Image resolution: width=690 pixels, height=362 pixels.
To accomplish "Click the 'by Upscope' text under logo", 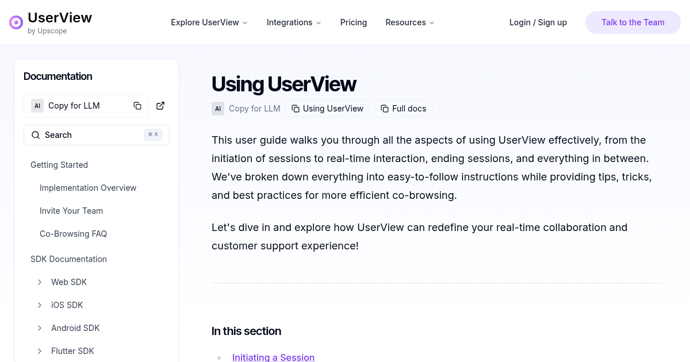I will tap(47, 31).
